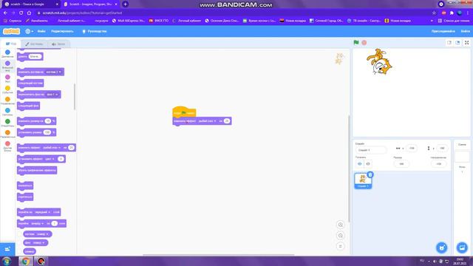Open the choose a backdrop button
This screenshot has width=473, height=266.
pyautogui.click(x=462, y=248)
